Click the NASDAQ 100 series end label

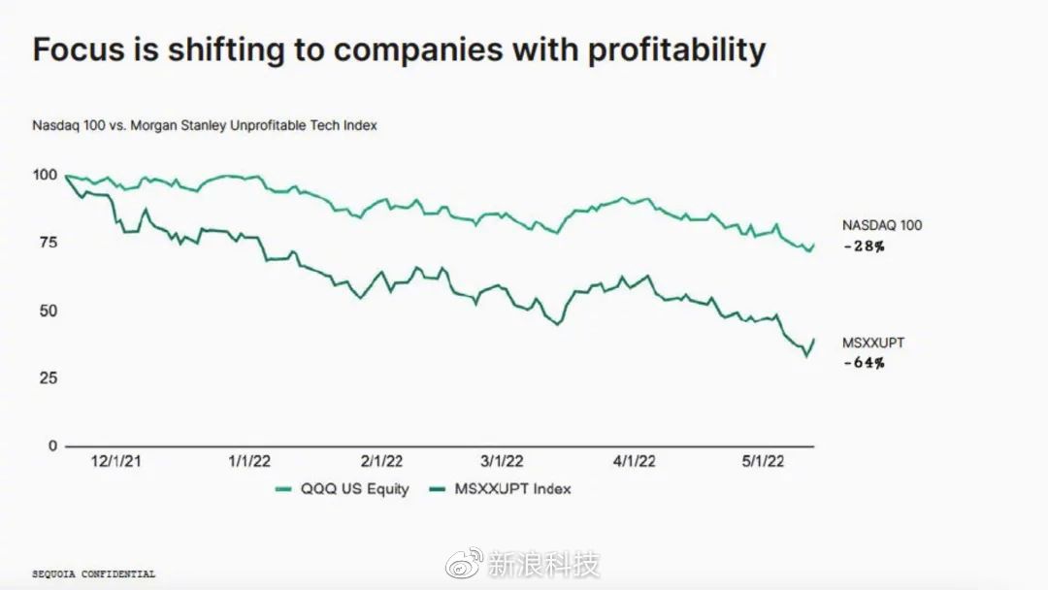883,225
